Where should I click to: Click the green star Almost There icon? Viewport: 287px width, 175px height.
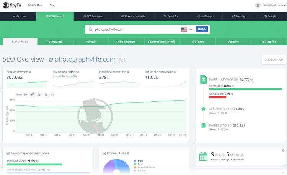click(204, 109)
